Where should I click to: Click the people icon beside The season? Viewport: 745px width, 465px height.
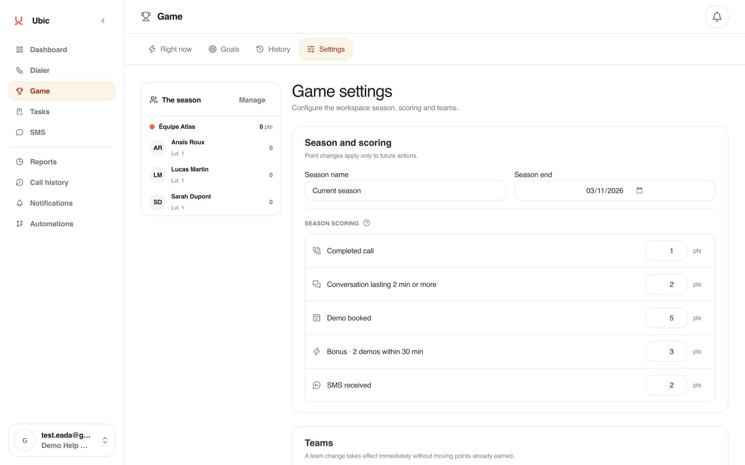coord(154,100)
